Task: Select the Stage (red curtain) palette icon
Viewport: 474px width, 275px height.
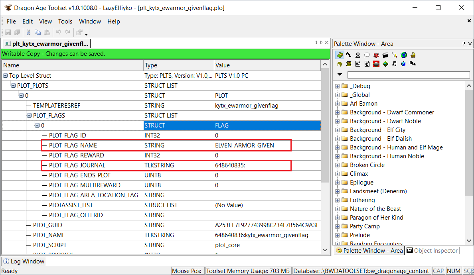Action: tap(376, 64)
